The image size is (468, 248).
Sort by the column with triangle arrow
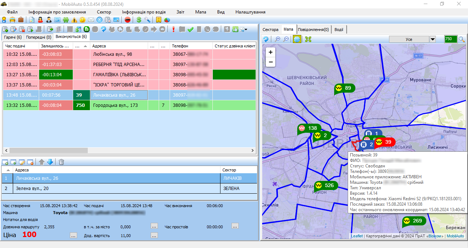pos(82,46)
